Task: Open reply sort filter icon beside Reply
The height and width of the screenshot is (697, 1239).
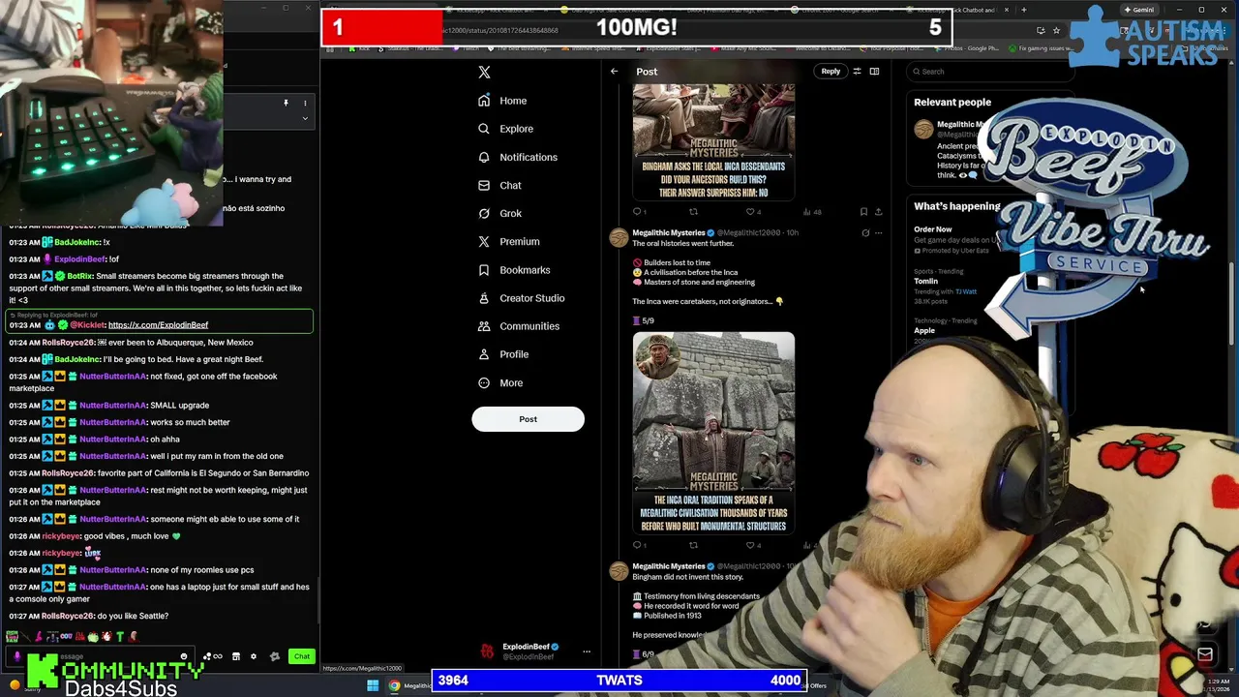Action: 857,71
